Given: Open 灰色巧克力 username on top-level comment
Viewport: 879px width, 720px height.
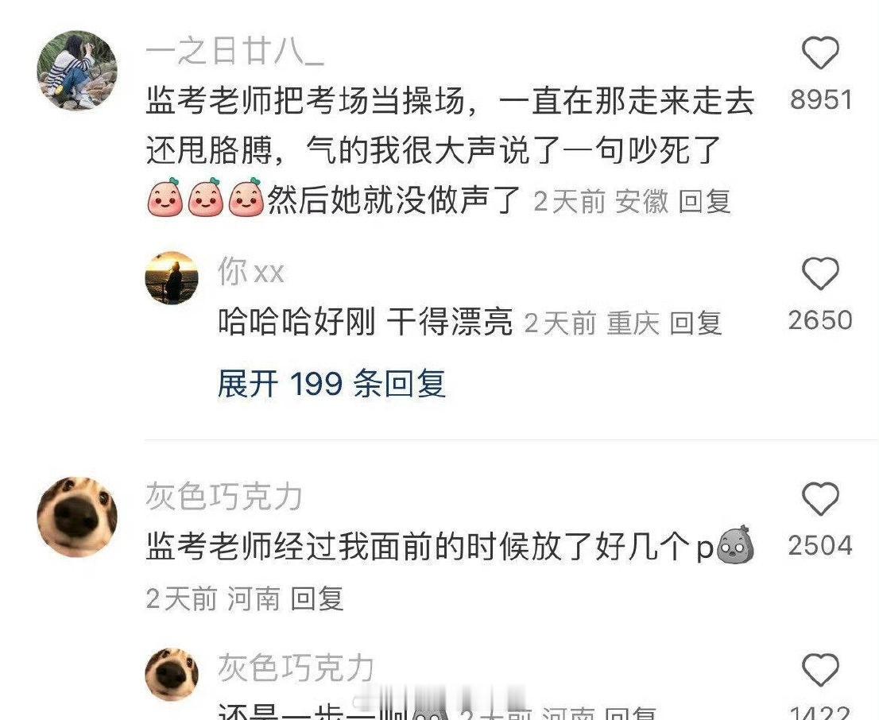Looking at the screenshot, I should tap(224, 497).
